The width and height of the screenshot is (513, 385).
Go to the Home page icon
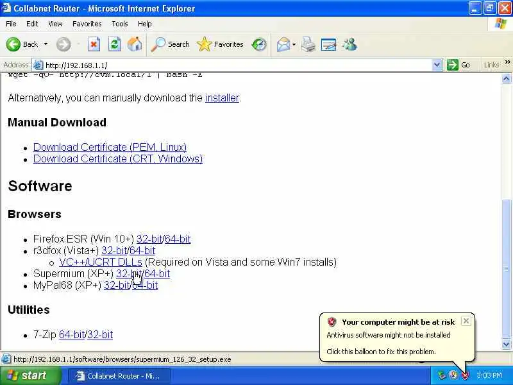click(135, 44)
